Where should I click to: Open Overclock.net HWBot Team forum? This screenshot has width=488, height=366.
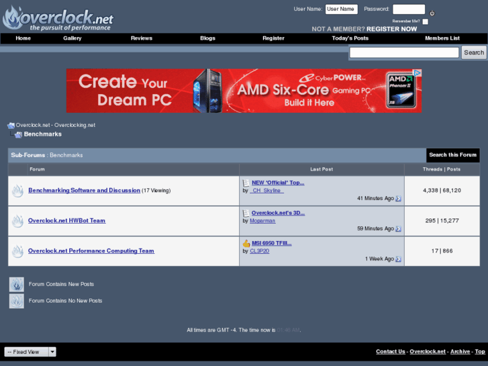click(x=66, y=220)
